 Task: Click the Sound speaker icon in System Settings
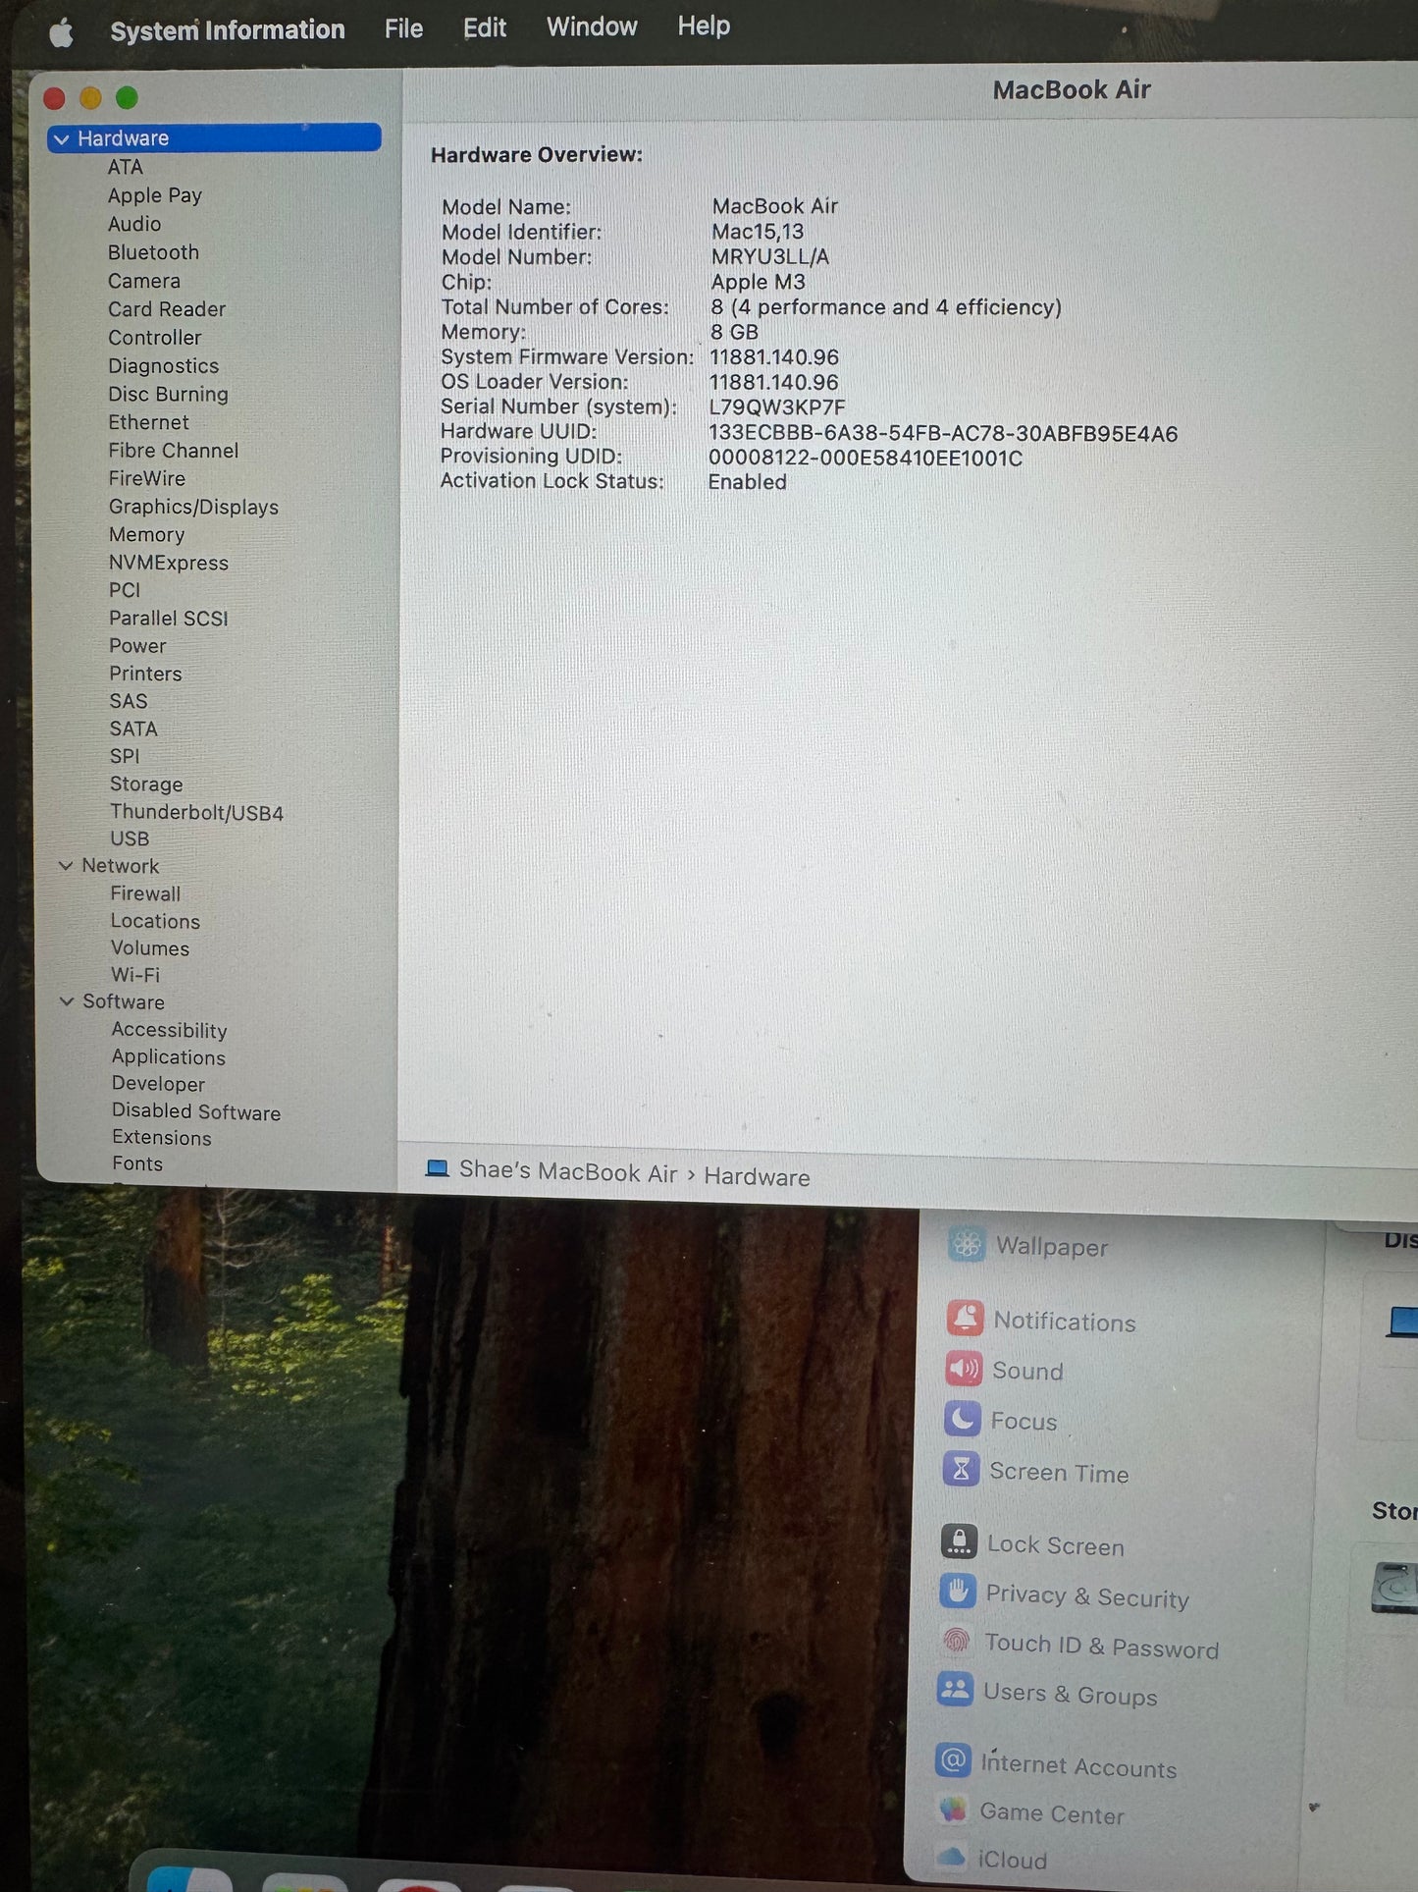tap(964, 1369)
